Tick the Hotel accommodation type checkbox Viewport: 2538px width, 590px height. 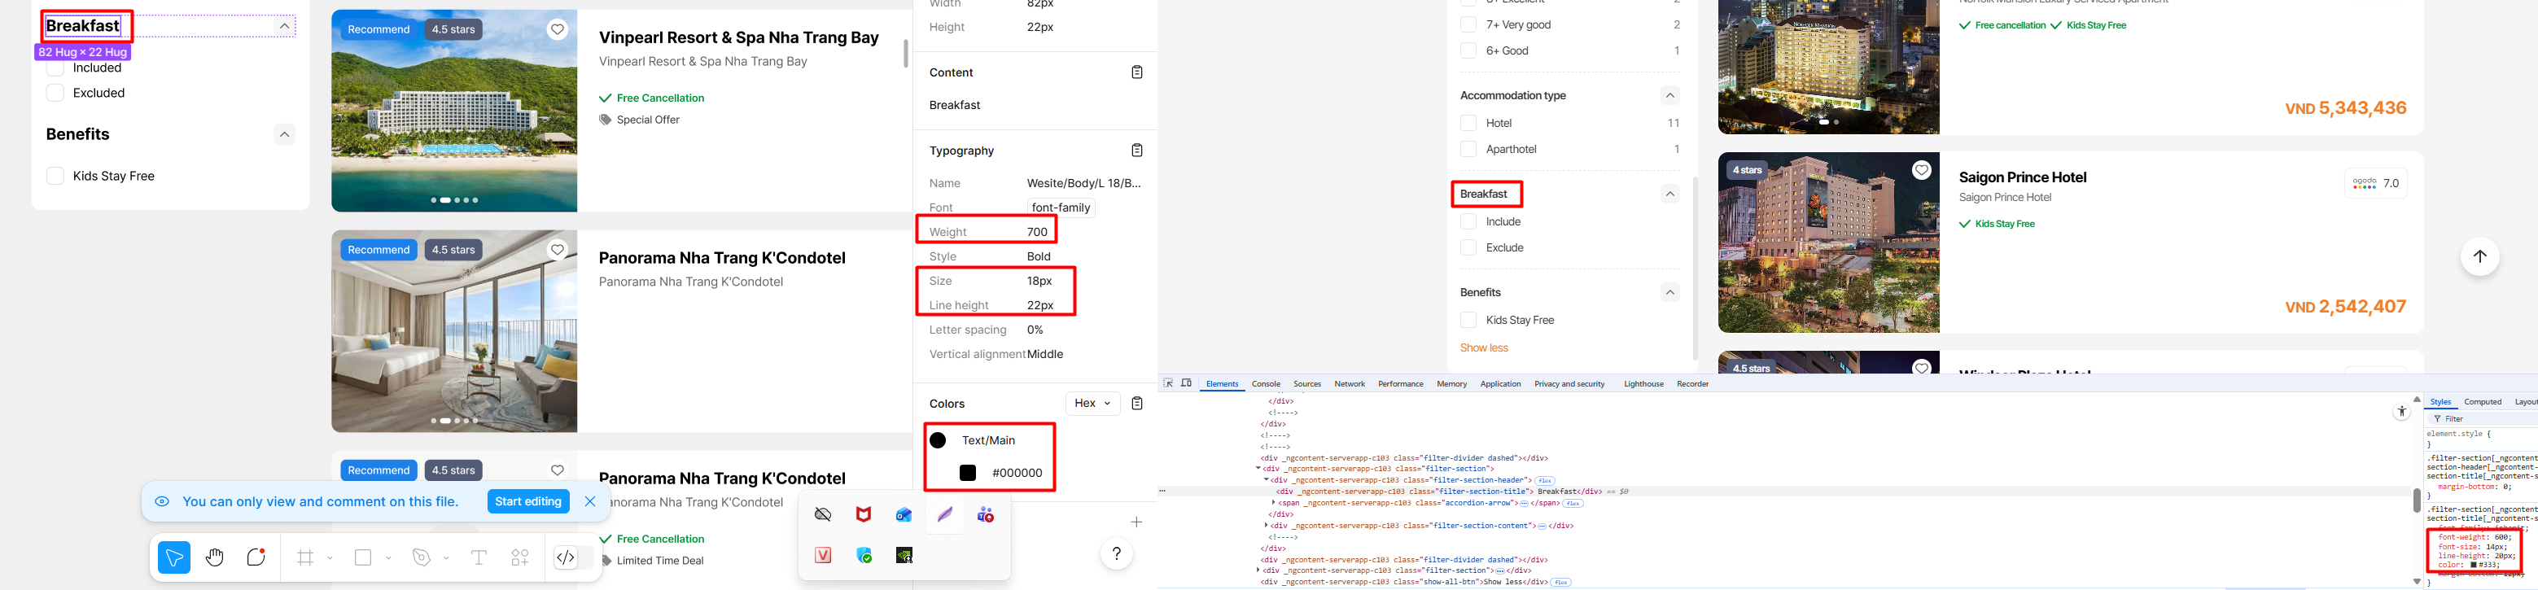point(1468,123)
